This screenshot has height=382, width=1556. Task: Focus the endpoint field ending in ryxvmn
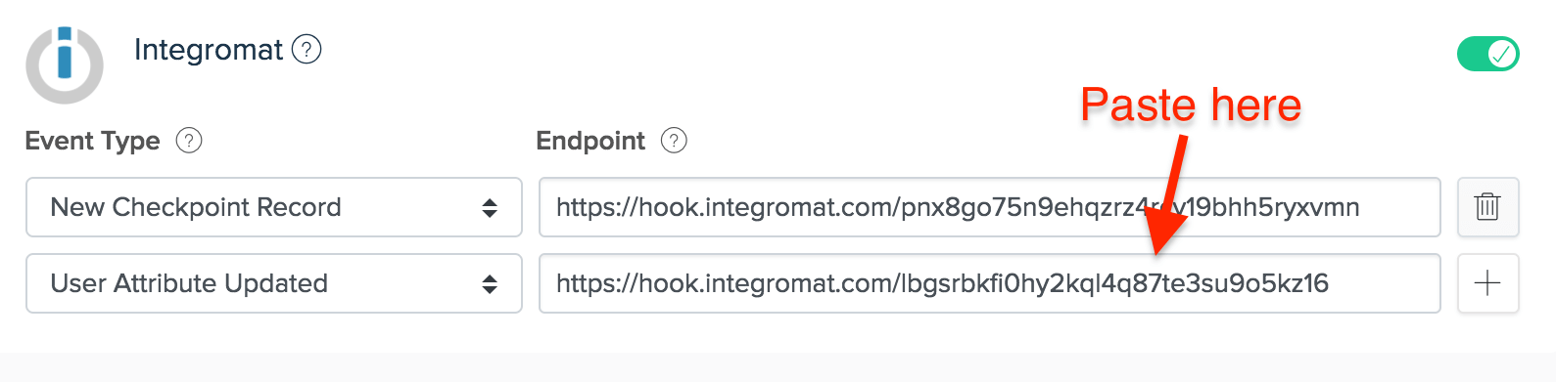tap(990, 207)
